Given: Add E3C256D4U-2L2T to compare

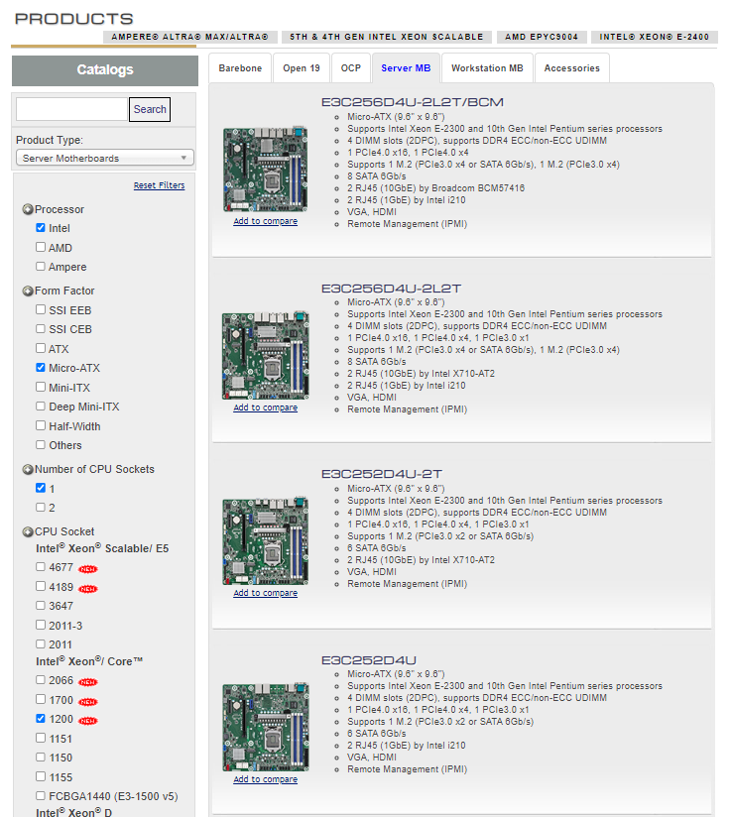Looking at the screenshot, I should [266, 408].
